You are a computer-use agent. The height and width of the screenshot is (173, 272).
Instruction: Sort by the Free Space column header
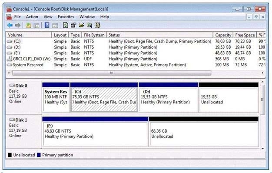(x=245, y=35)
